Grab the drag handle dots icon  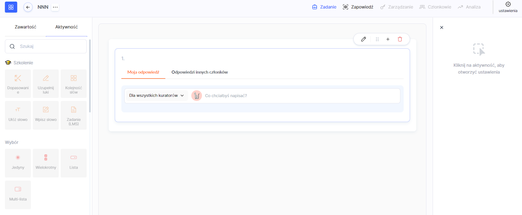377,39
